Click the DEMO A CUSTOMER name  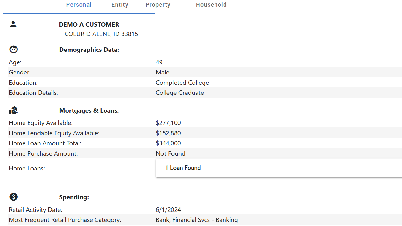89,24
